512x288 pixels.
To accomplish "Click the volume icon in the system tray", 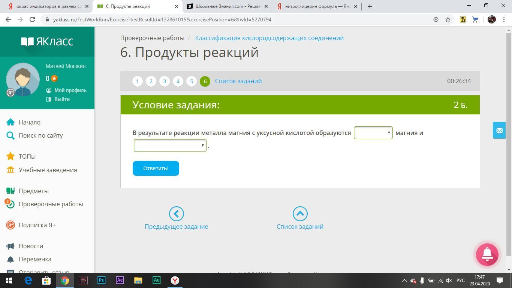I will 449,280.
